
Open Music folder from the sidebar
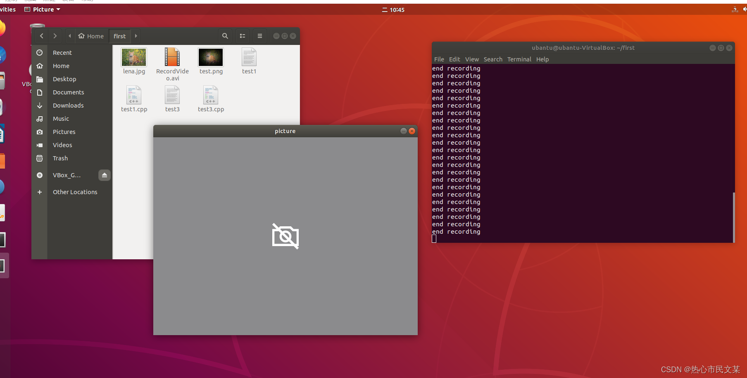pos(61,118)
